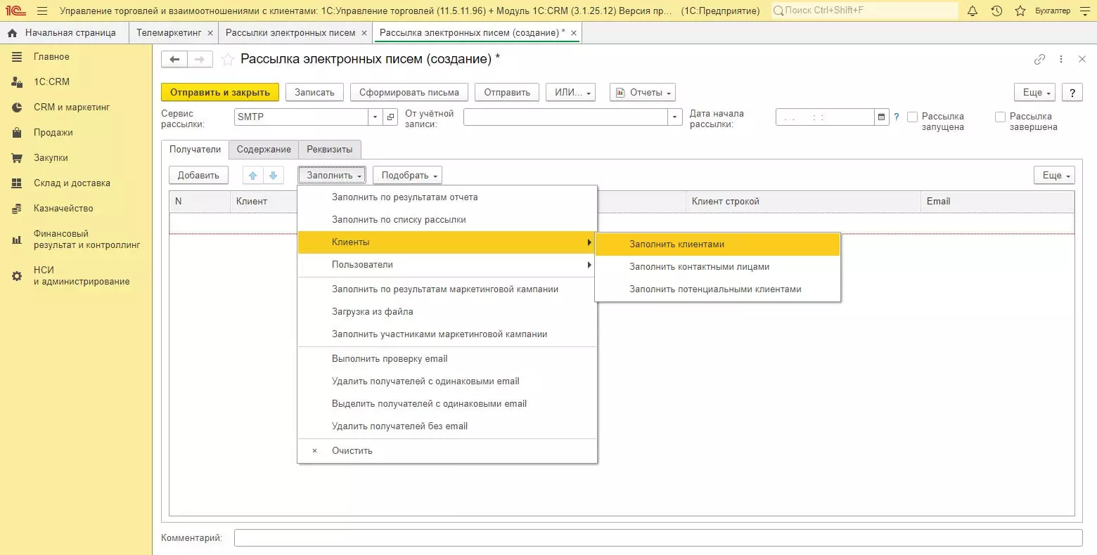Viewport: 1097px width, 555px height.
Task: Check the Рассылка завершена checkbox
Action: pyautogui.click(x=1000, y=117)
